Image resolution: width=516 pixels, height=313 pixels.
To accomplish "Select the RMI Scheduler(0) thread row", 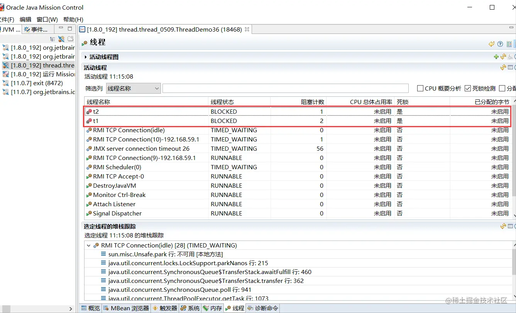I will pos(298,167).
